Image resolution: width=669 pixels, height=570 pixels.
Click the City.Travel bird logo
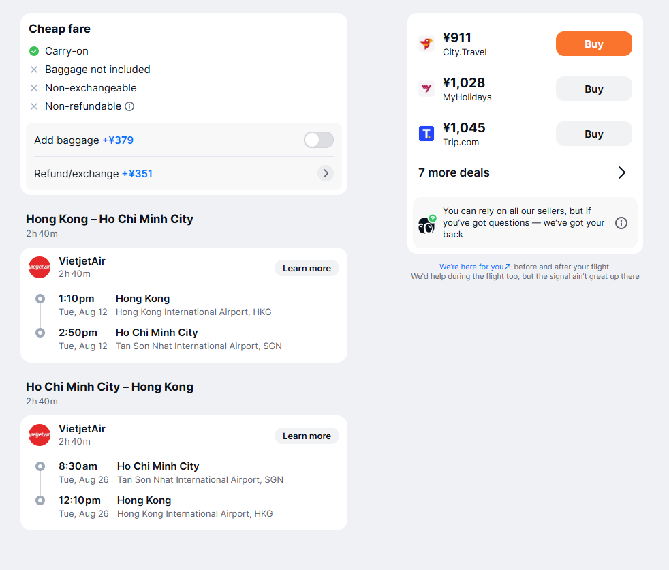[x=426, y=44]
